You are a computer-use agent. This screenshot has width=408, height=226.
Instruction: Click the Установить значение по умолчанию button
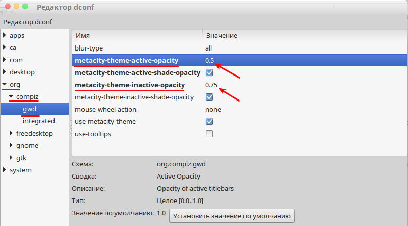(x=232, y=216)
